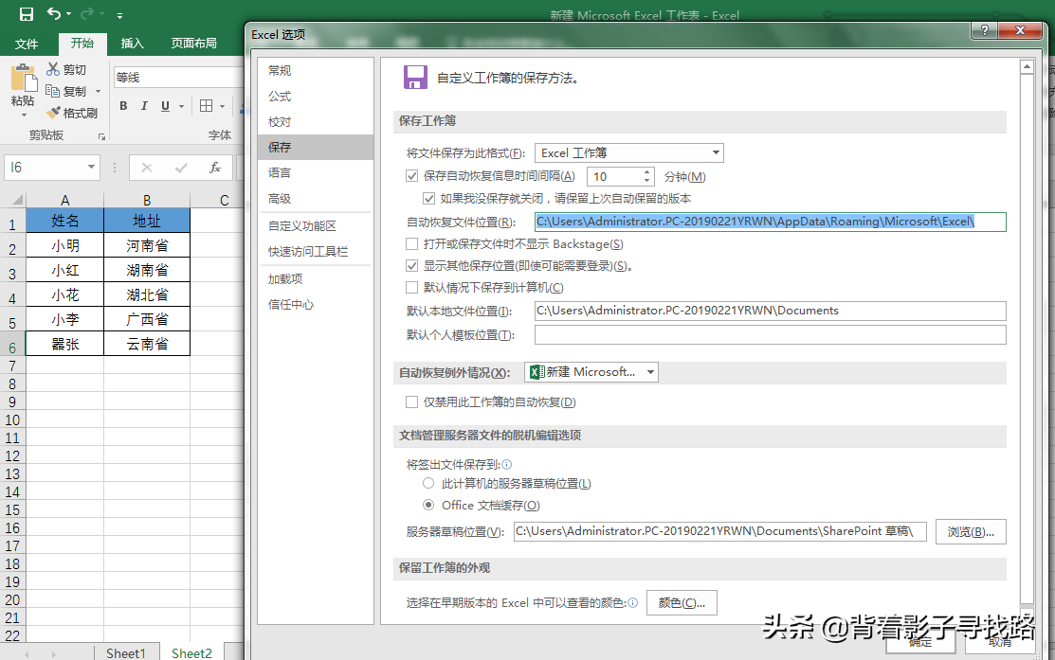Select 快速访问工具栏 in the options sidebar

point(316,251)
